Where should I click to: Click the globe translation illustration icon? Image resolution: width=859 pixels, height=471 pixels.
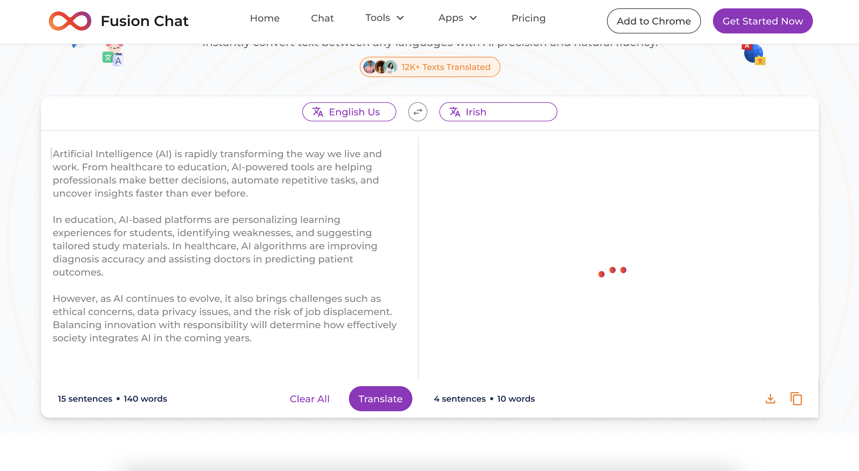click(754, 54)
